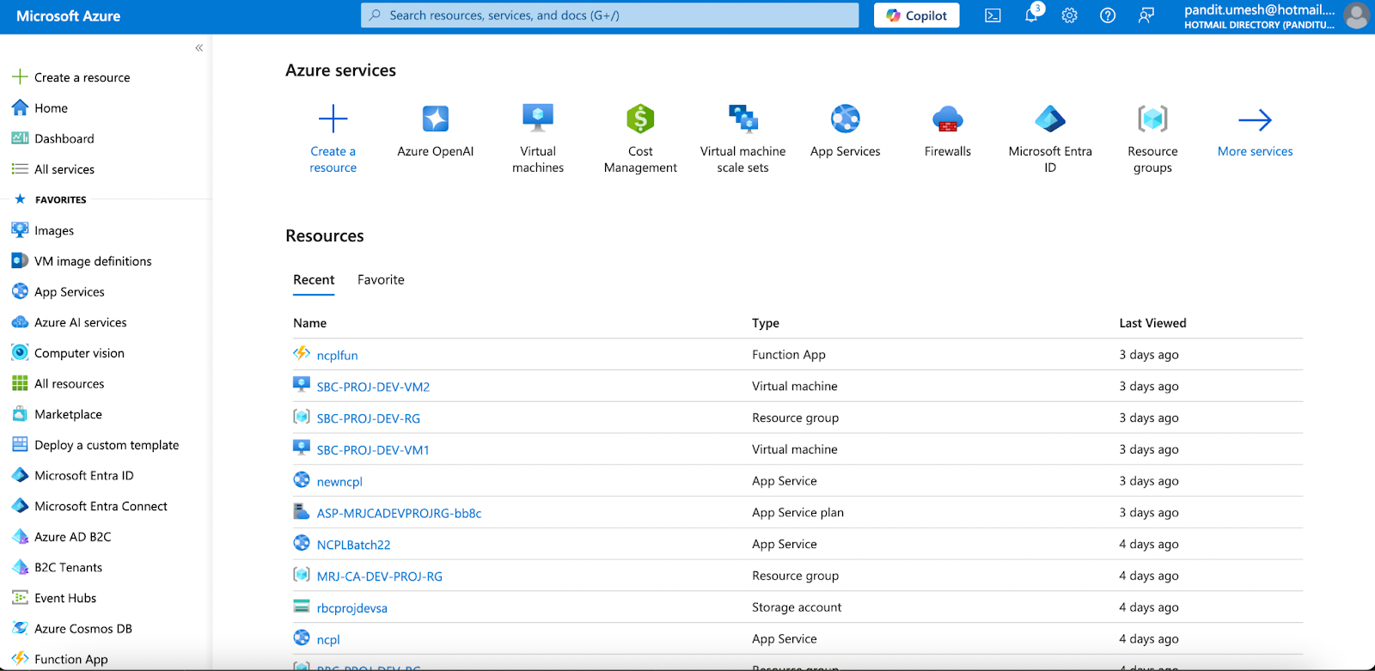The image size is (1375, 671).
Task: Open Virtual machine scale sets icon
Action: click(x=743, y=119)
